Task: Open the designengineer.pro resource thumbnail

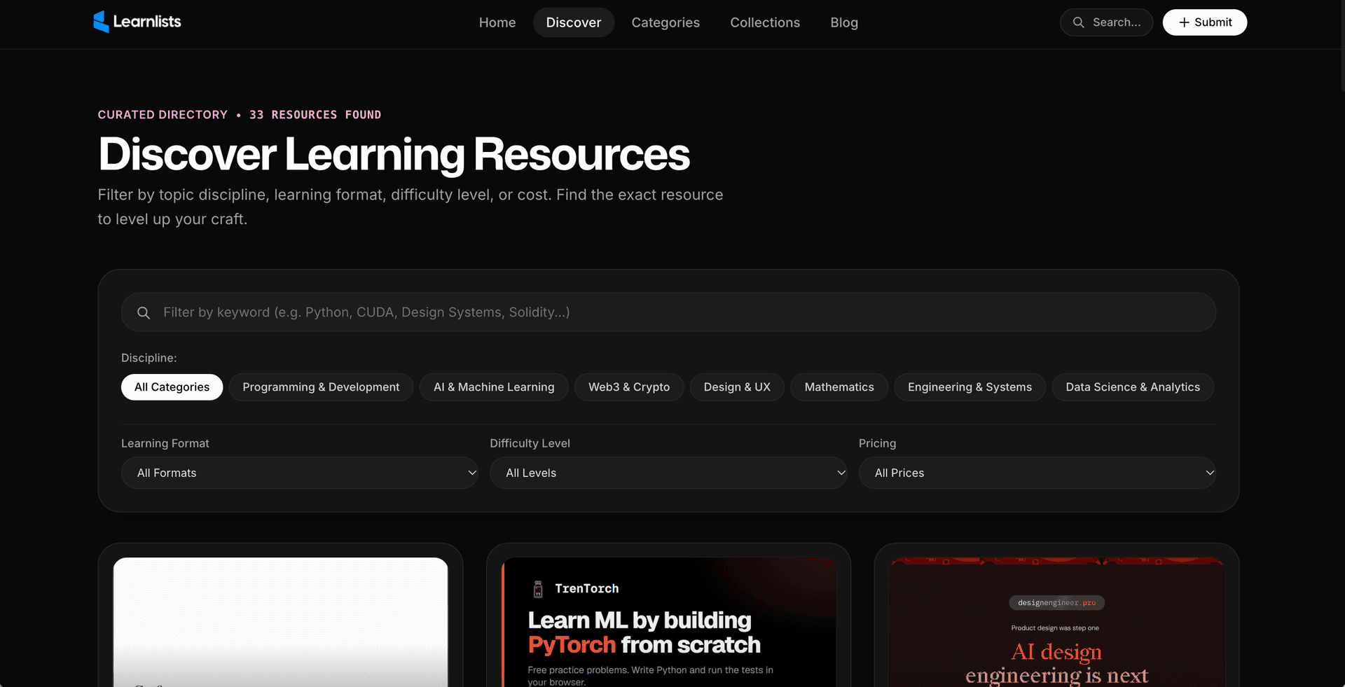Action: pyautogui.click(x=1056, y=622)
